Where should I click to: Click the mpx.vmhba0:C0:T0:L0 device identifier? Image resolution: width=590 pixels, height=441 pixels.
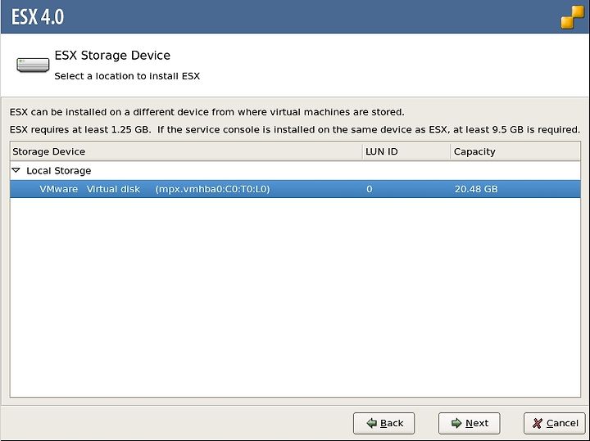point(212,189)
